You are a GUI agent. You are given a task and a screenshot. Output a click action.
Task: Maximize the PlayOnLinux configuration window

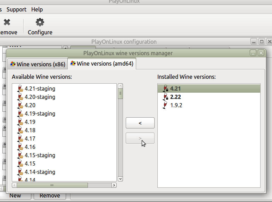(x=262, y=42)
